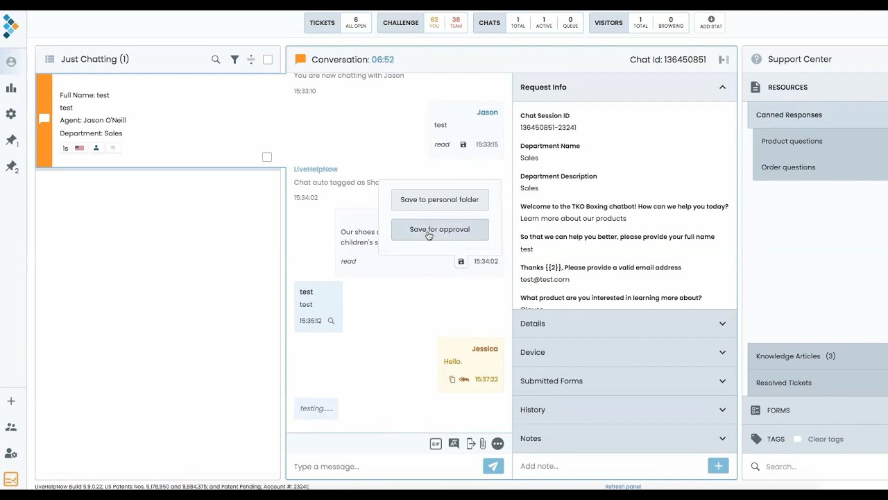Open the settings gear in left sidebar
This screenshot has width=888, height=500.
point(11,114)
